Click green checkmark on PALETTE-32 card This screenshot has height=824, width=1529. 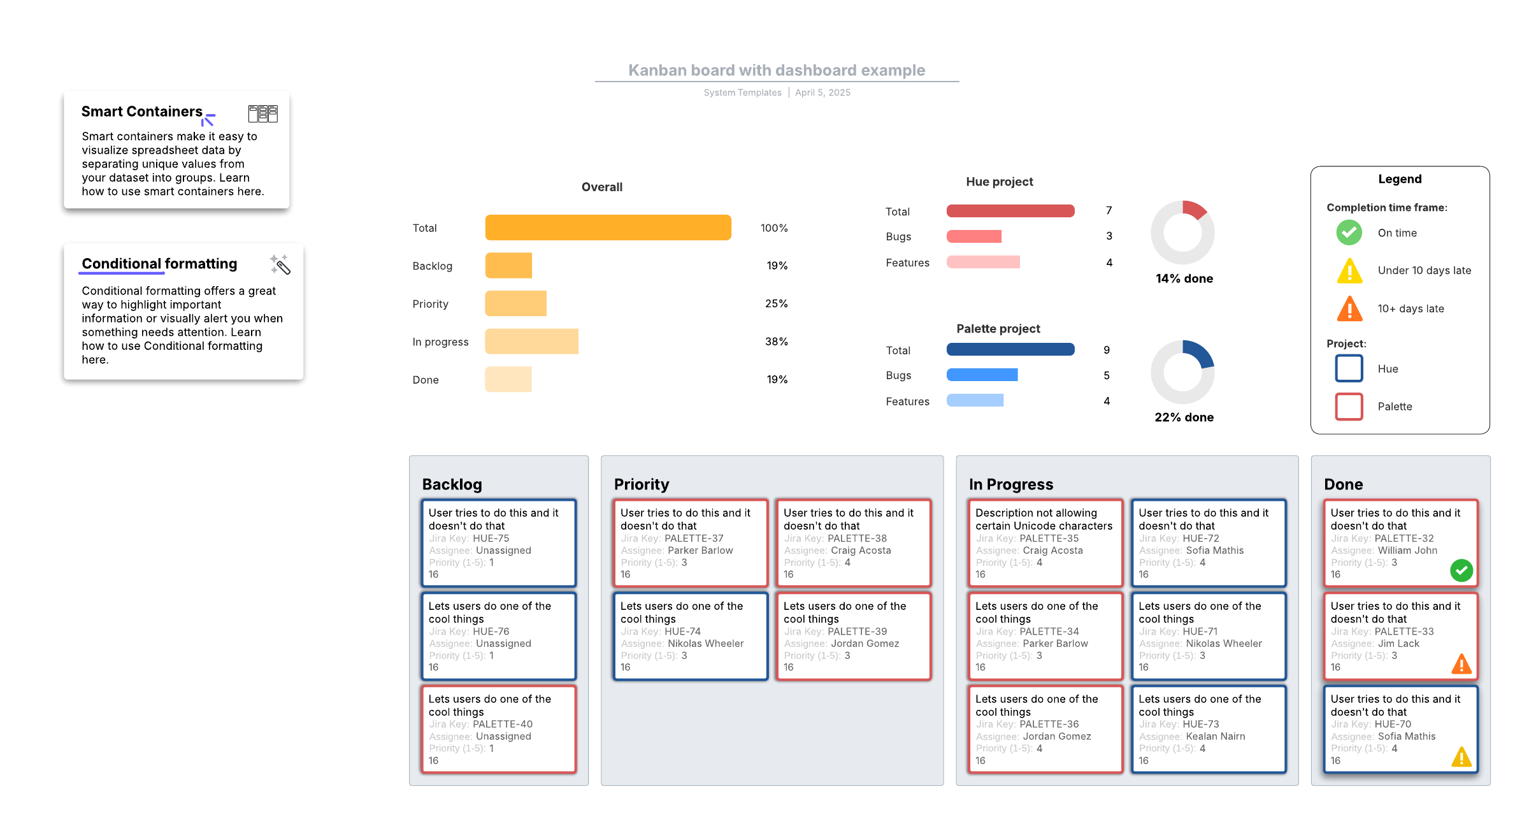[x=1461, y=570]
